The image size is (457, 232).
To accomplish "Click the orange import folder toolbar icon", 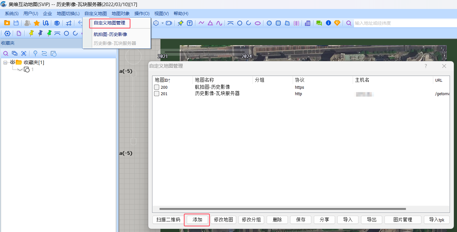I will (x=7, y=23).
